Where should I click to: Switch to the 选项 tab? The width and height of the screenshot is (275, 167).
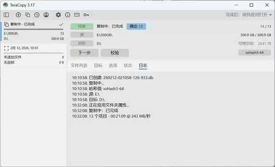[x=113, y=65]
